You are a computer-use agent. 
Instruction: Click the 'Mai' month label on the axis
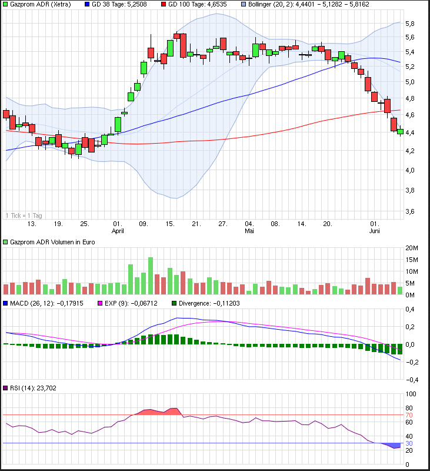(249, 231)
